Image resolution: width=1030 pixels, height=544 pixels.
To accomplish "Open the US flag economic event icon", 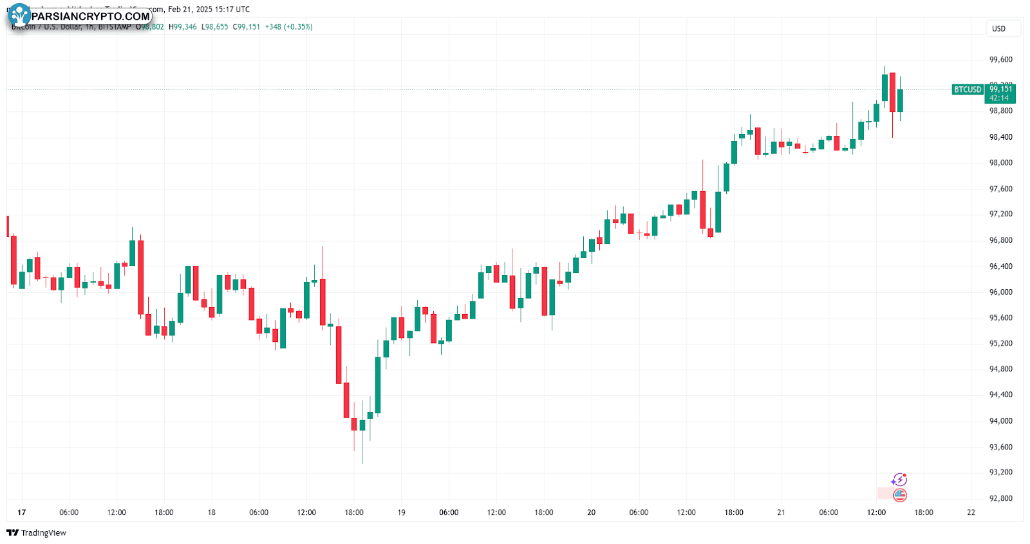I will tap(900, 495).
